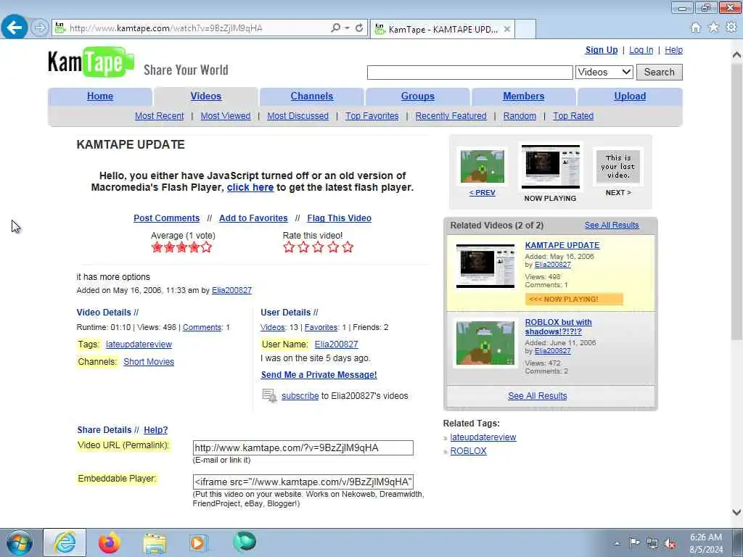Open the Videos search category dropdown
The width and height of the screenshot is (743, 557).
[x=604, y=72]
